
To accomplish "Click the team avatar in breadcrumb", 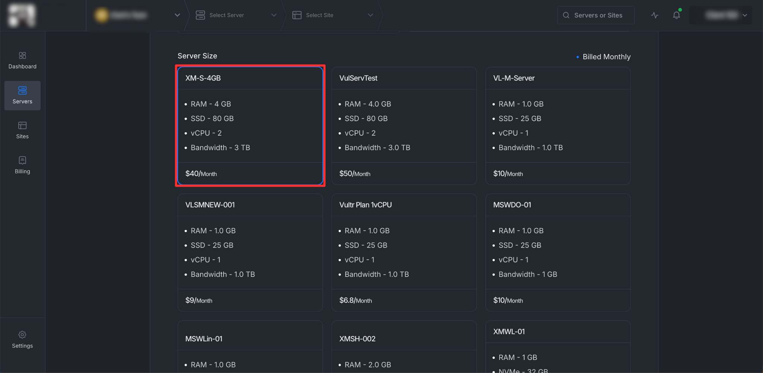I will (101, 15).
